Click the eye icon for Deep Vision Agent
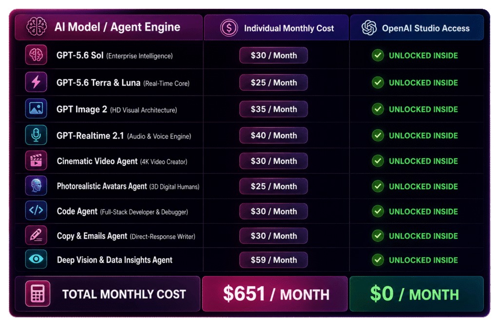499x333 pixels. click(36, 259)
